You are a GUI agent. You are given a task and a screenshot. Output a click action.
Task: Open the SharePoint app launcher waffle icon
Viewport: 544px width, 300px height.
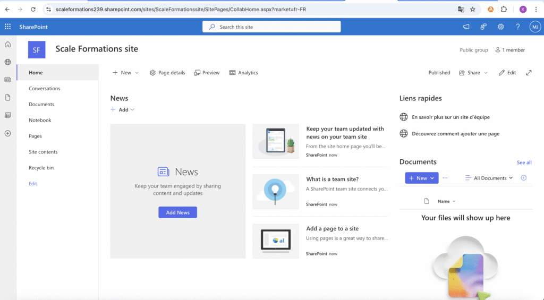[7, 27]
